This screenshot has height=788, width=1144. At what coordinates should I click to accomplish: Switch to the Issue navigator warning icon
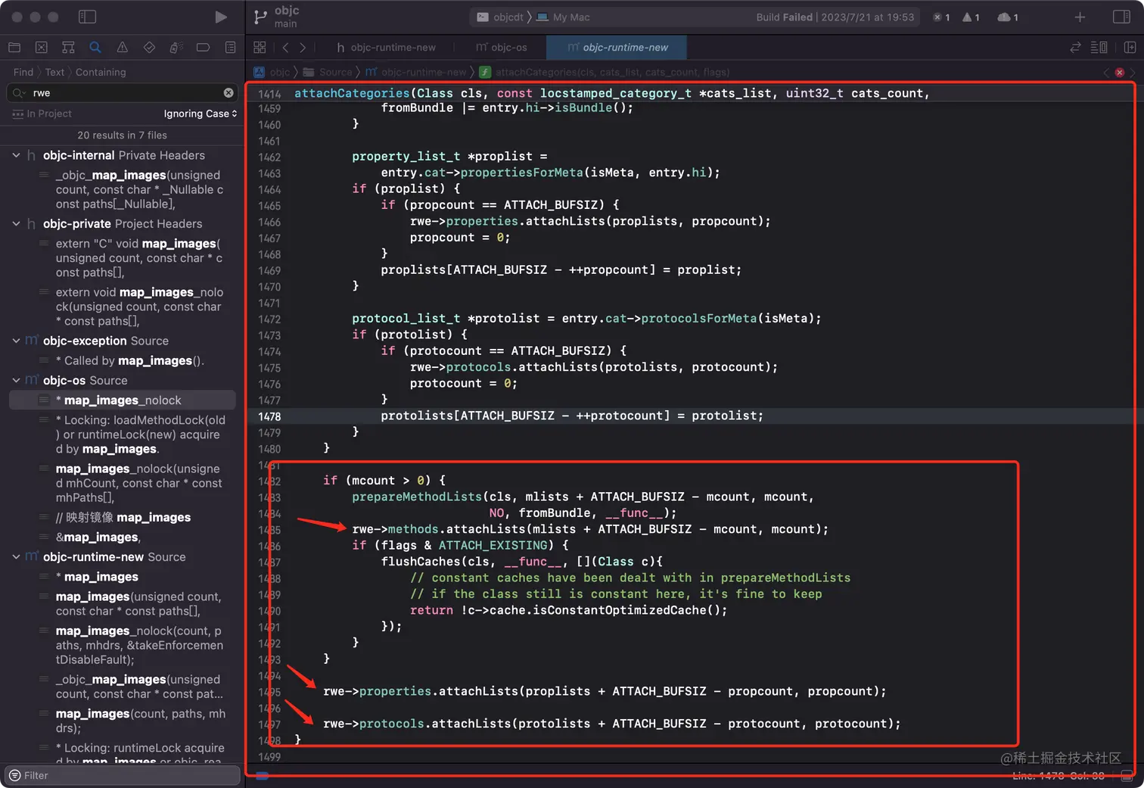click(x=123, y=48)
